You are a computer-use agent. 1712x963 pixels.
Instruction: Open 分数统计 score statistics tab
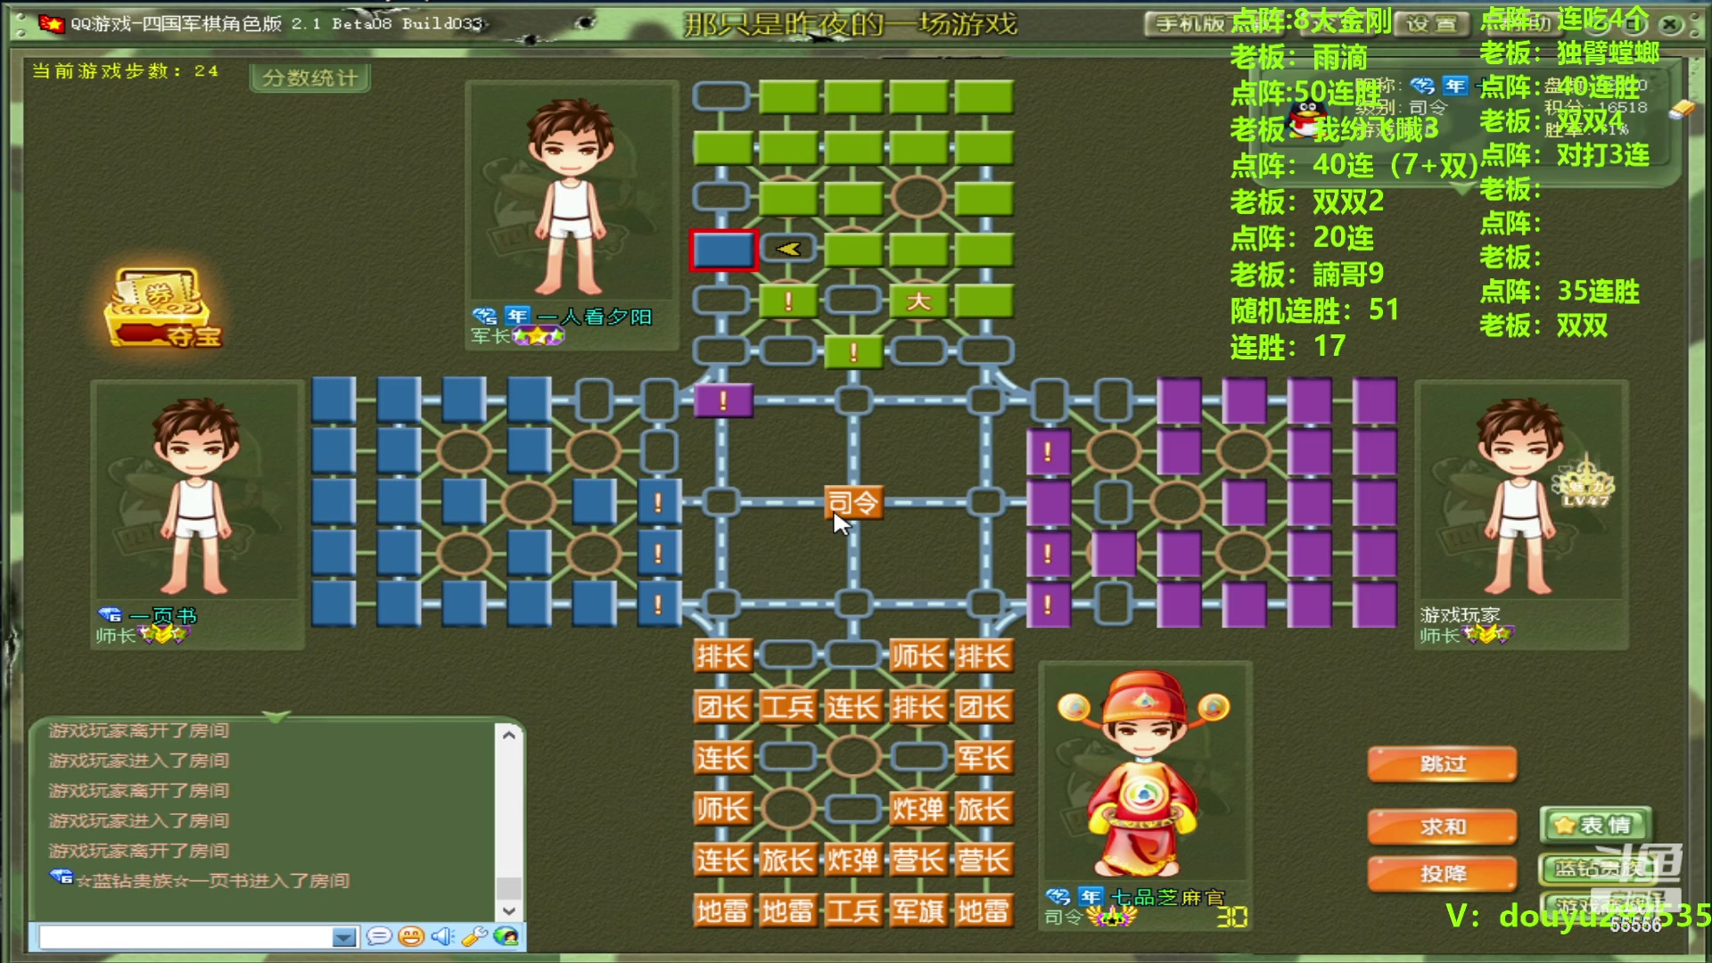click(x=309, y=78)
